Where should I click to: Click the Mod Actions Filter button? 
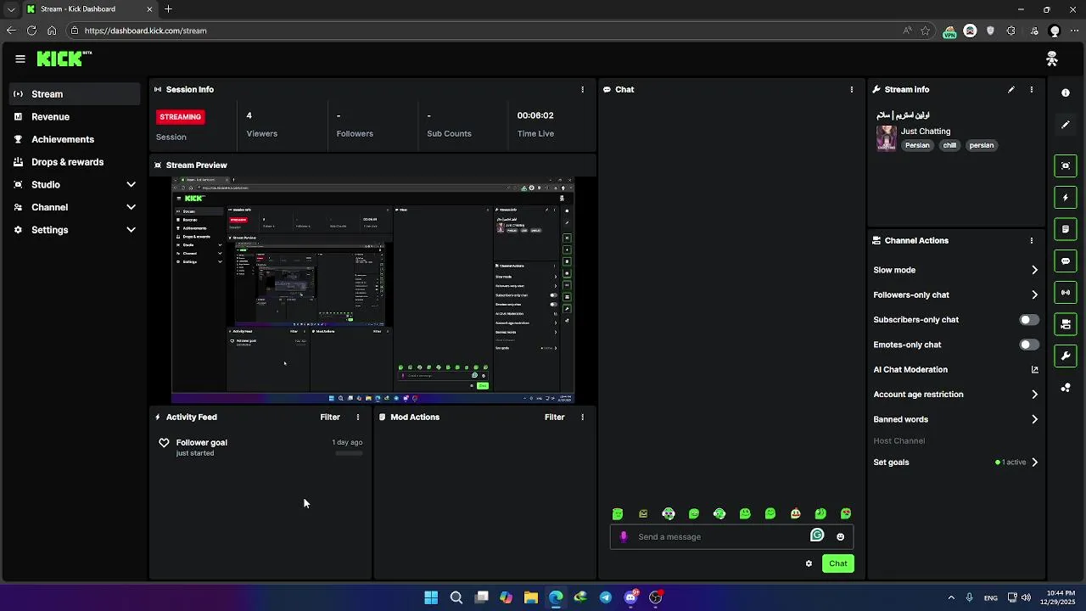click(555, 417)
